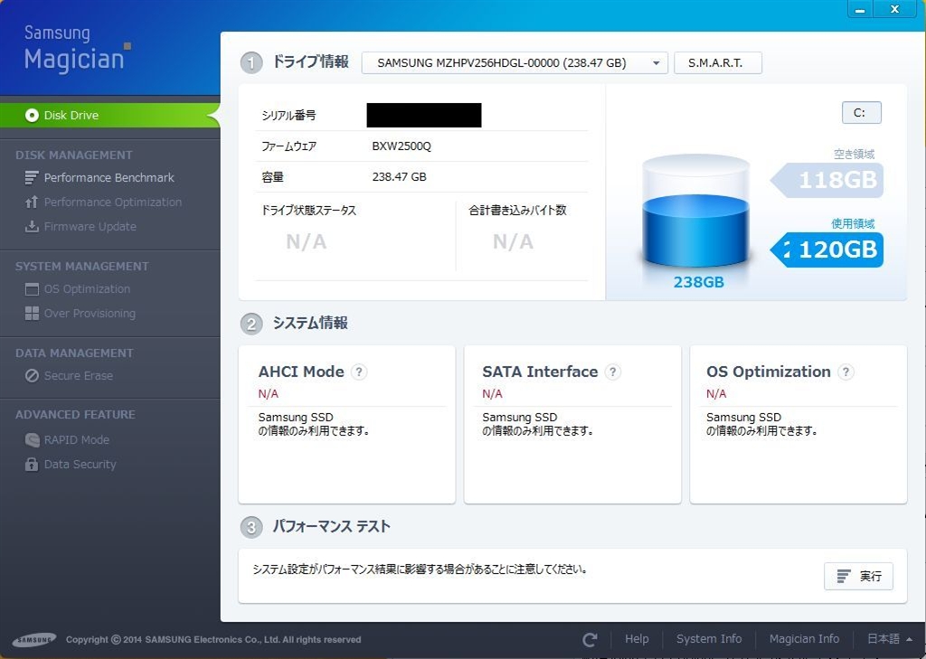Click the refresh icon in footer
926x659 pixels.
(x=590, y=639)
